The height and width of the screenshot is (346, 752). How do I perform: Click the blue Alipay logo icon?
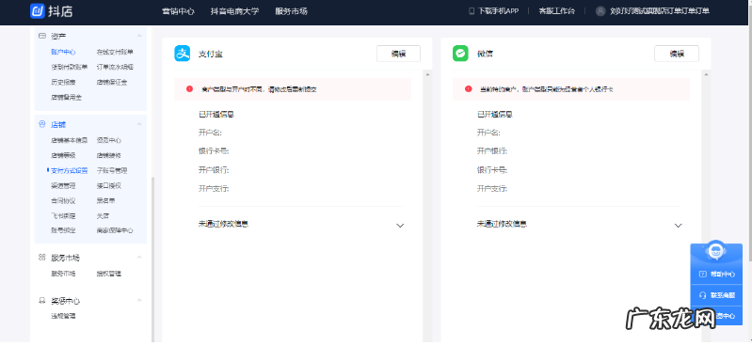(183, 54)
